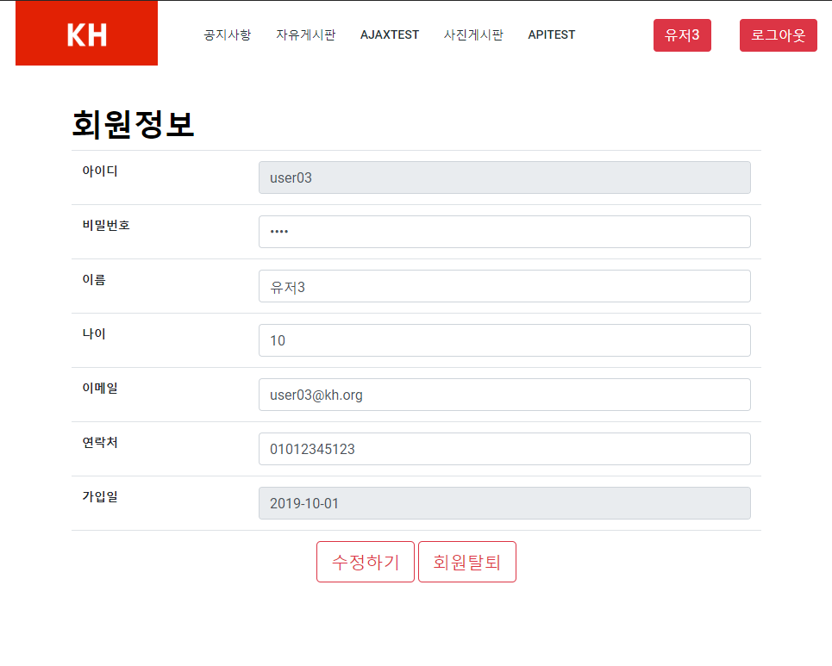Click the 회원정보 heading
The height and width of the screenshot is (666, 832).
pyautogui.click(x=133, y=125)
